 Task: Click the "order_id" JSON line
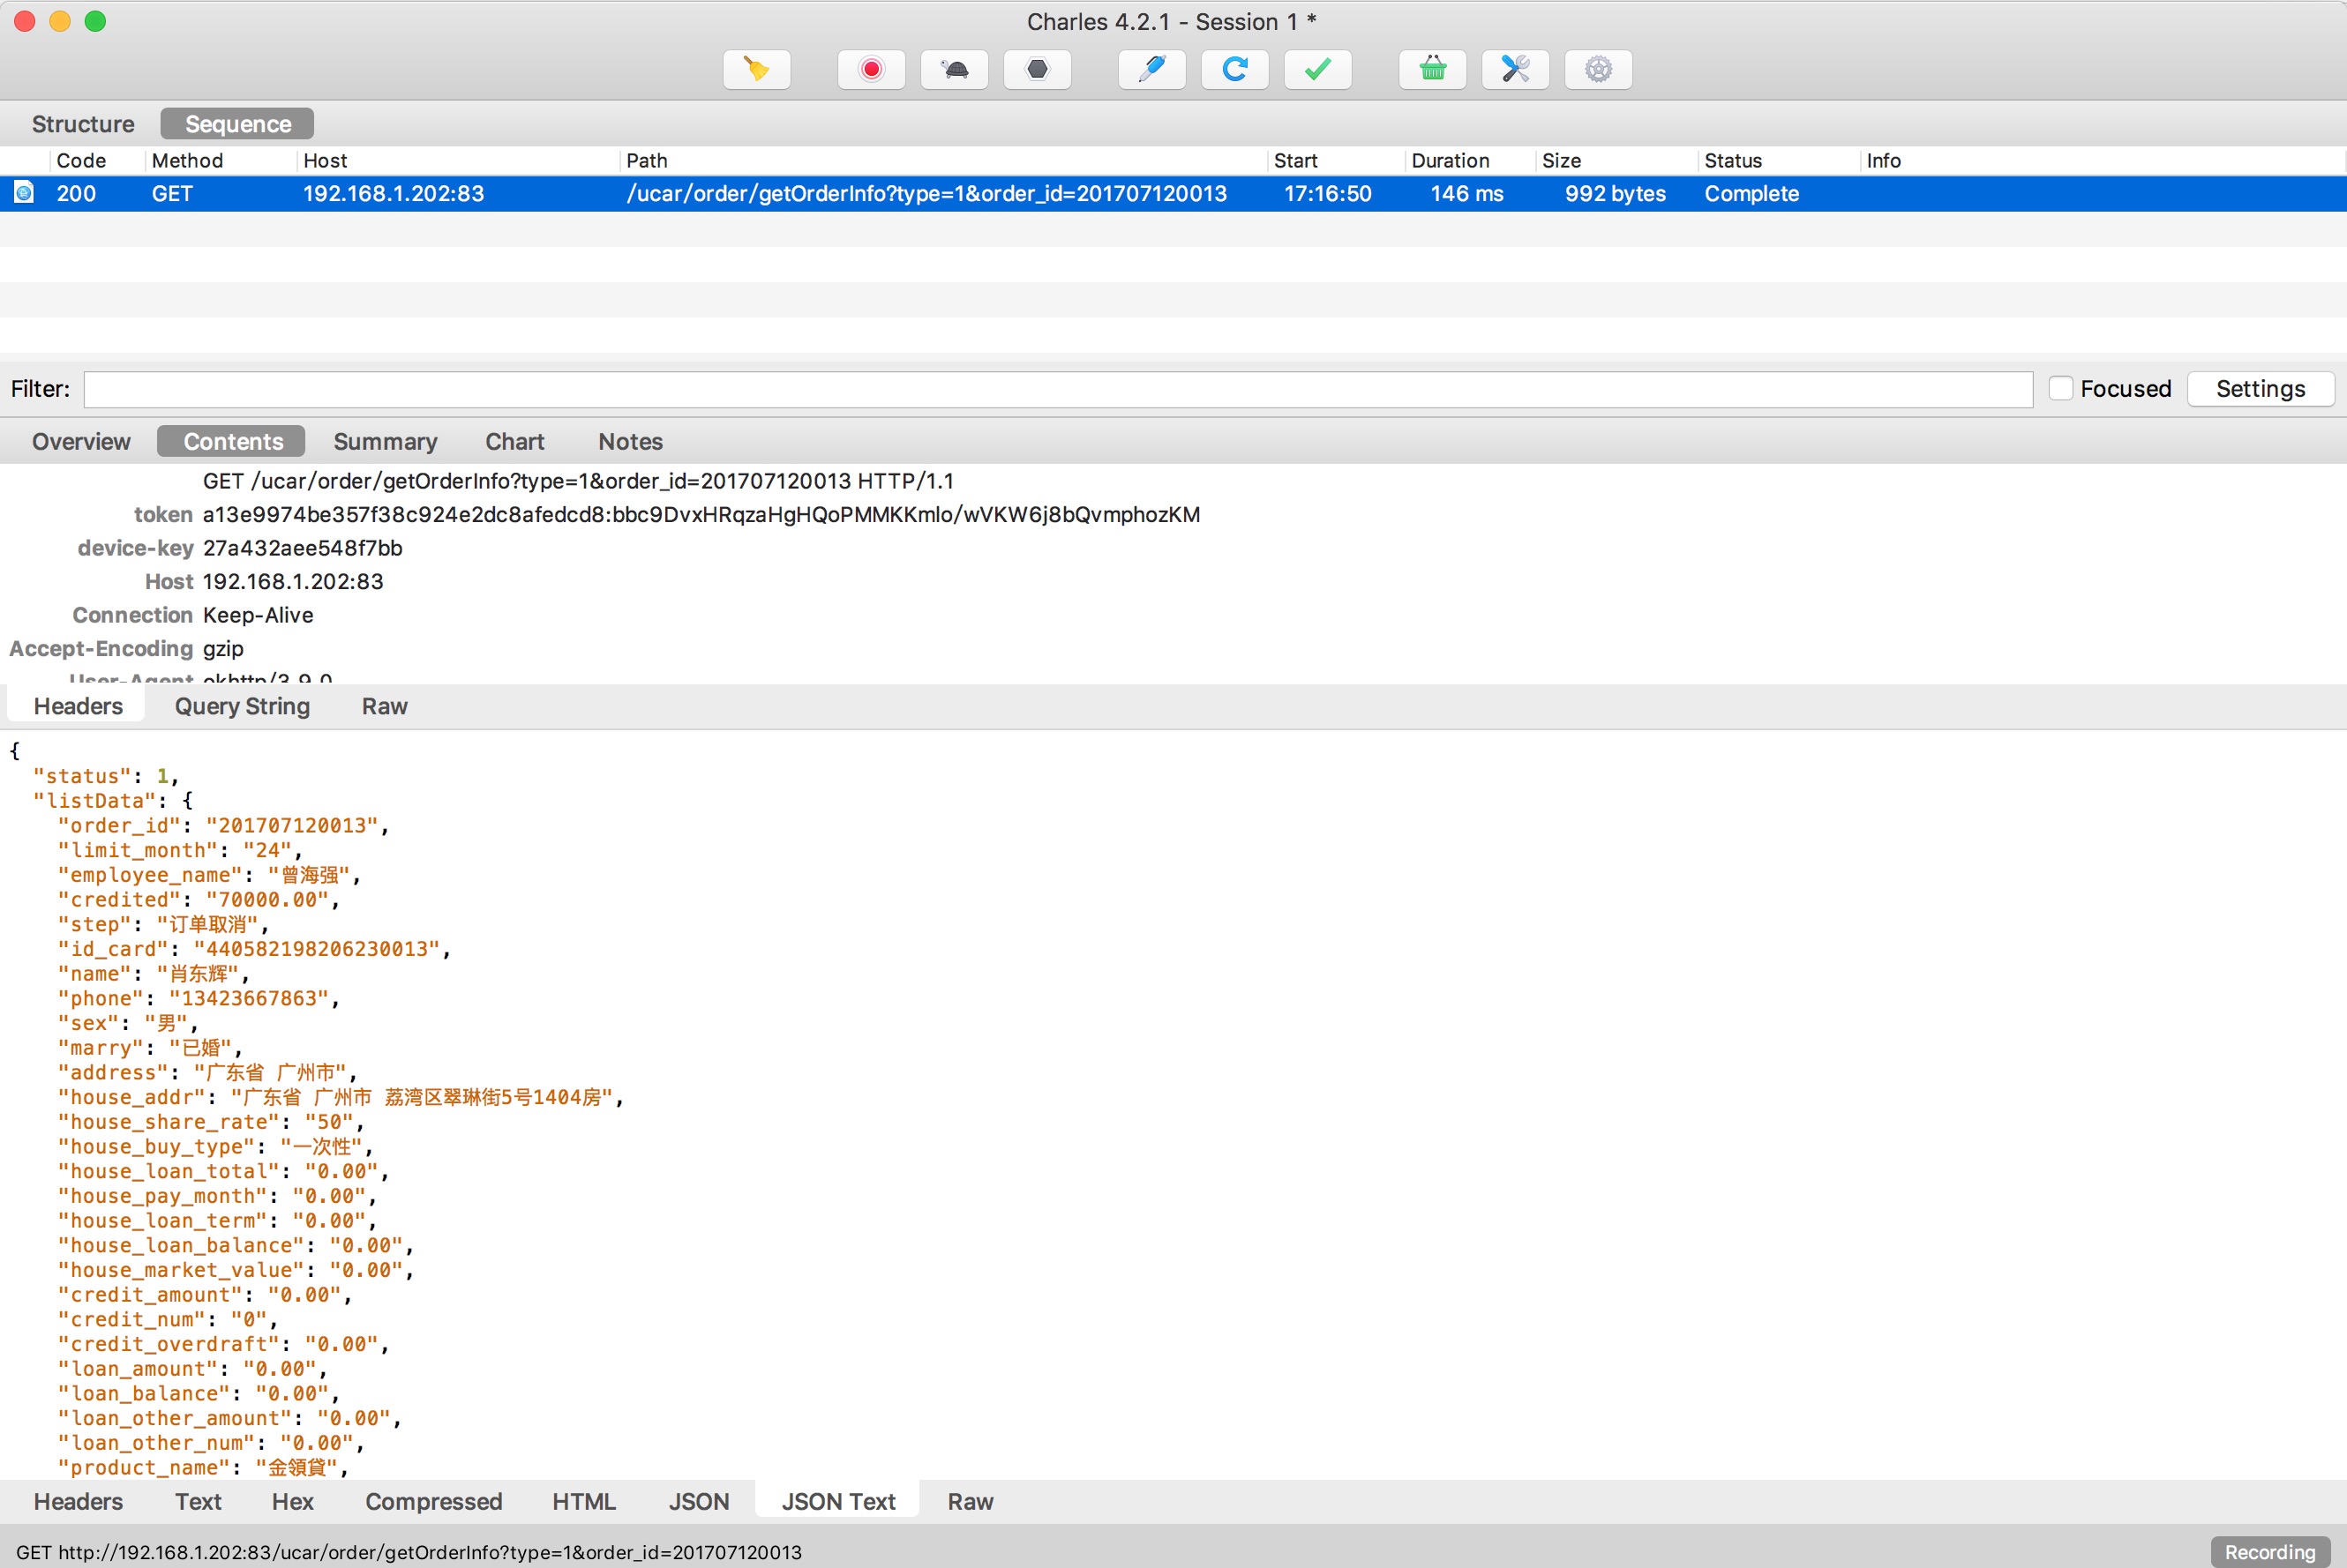click(x=224, y=825)
